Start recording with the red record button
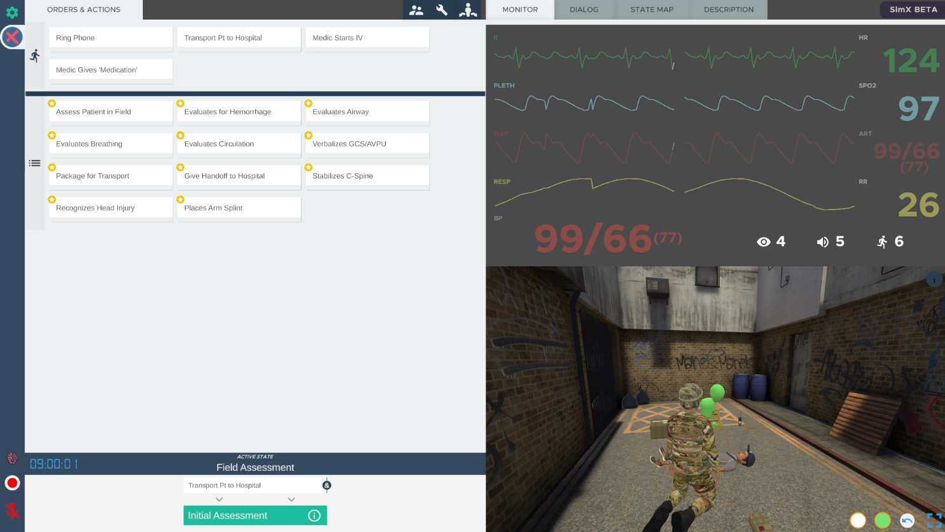The width and height of the screenshot is (945, 532). [x=12, y=483]
